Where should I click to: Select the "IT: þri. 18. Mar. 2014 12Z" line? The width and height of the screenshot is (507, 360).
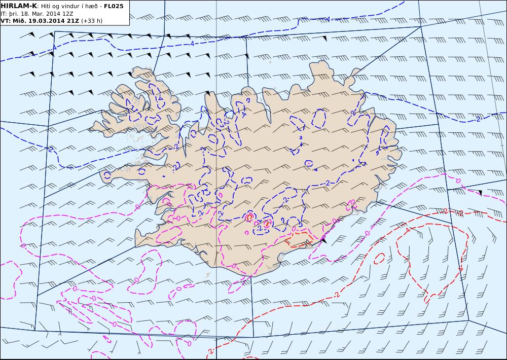(37, 14)
